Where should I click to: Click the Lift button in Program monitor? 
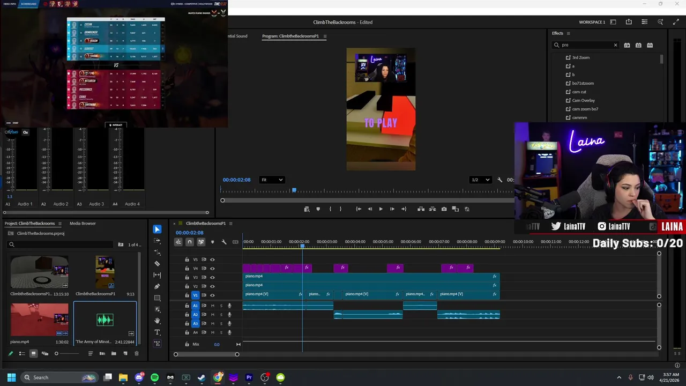(421, 209)
